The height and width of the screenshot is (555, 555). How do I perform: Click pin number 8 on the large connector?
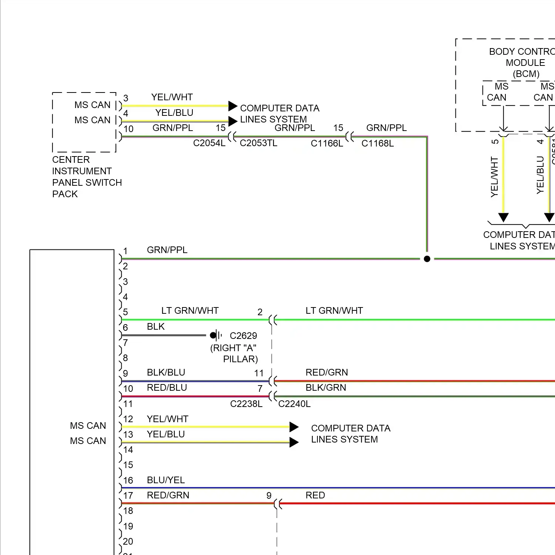click(125, 358)
